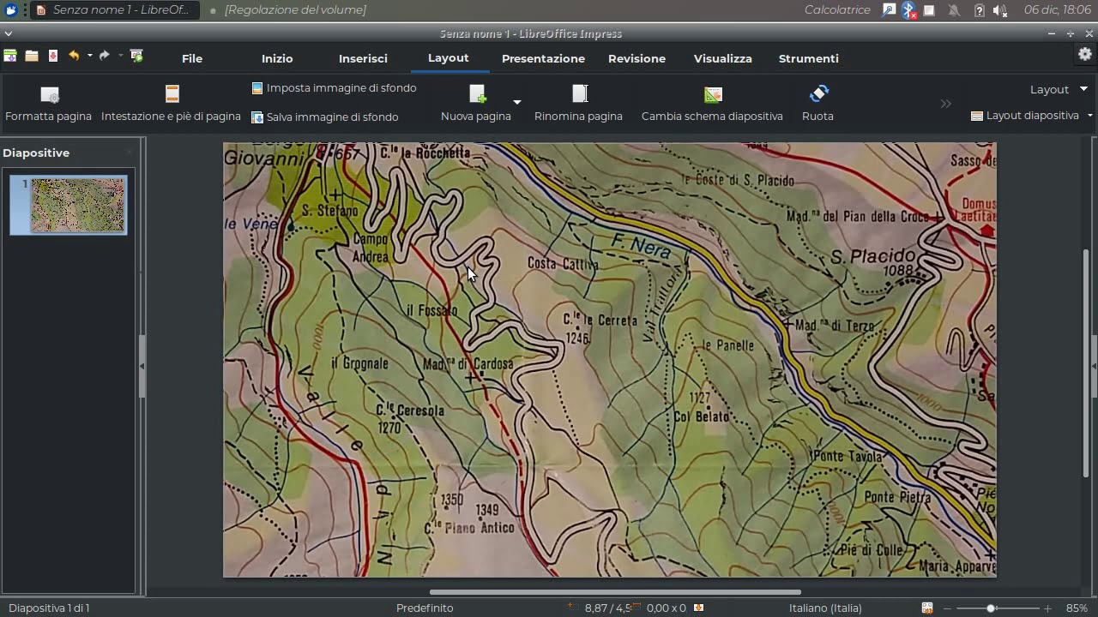Expand the sidebar using right edge handle
This screenshot has width=1098, height=617.
[1094, 366]
